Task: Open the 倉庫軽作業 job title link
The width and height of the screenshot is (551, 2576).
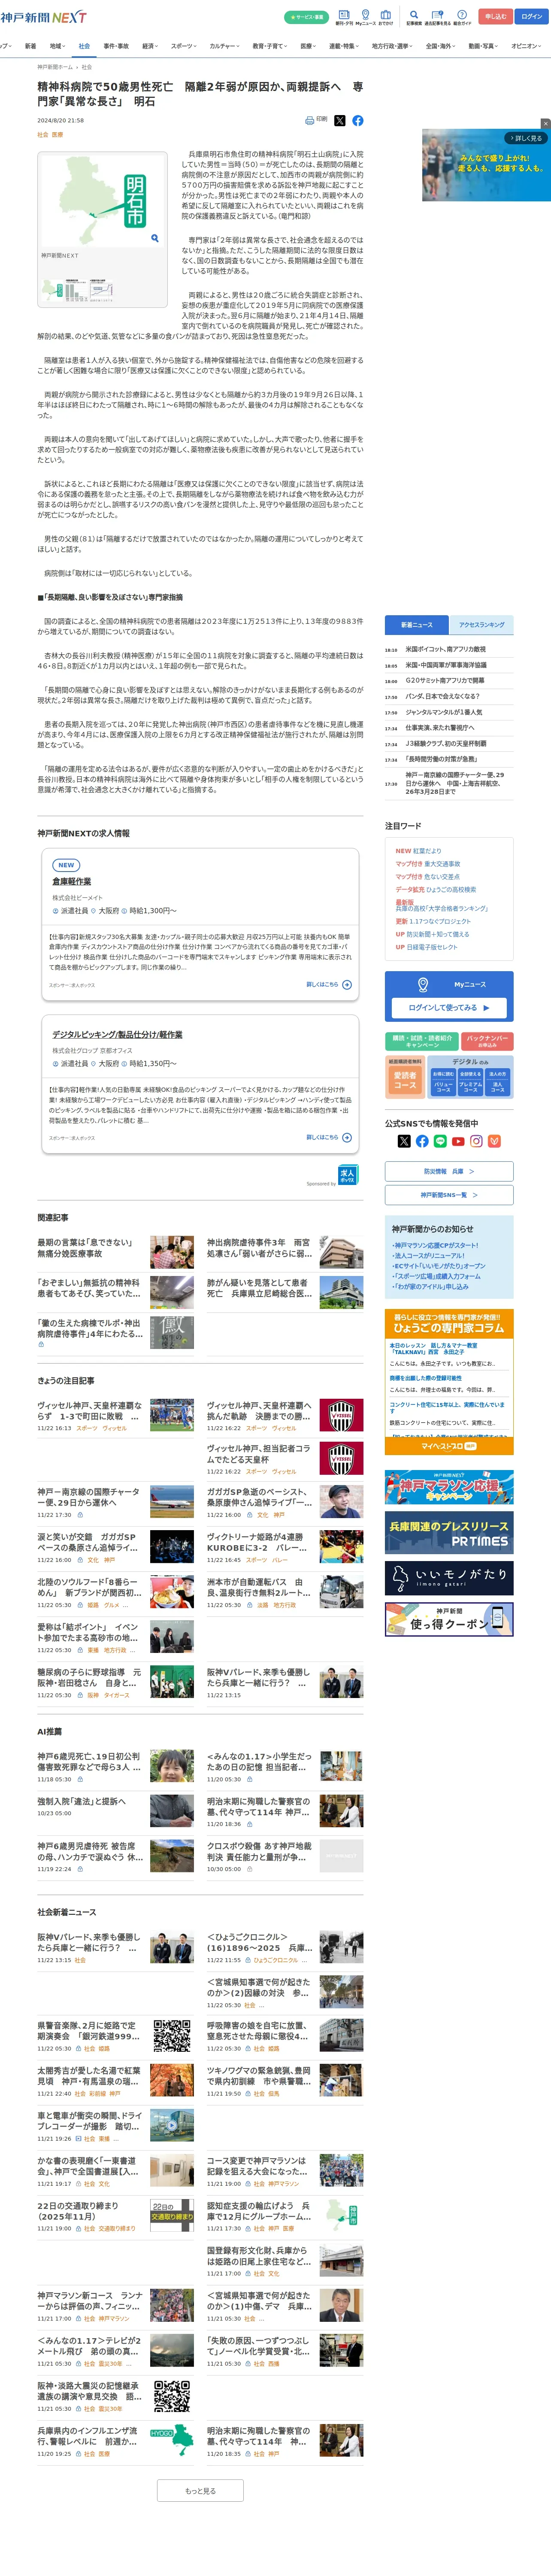Action: click(72, 882)
